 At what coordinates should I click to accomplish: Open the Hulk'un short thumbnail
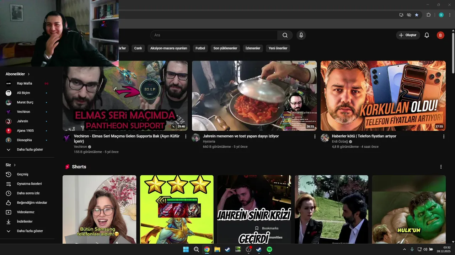pyautogui.click(x=409, y=209)
